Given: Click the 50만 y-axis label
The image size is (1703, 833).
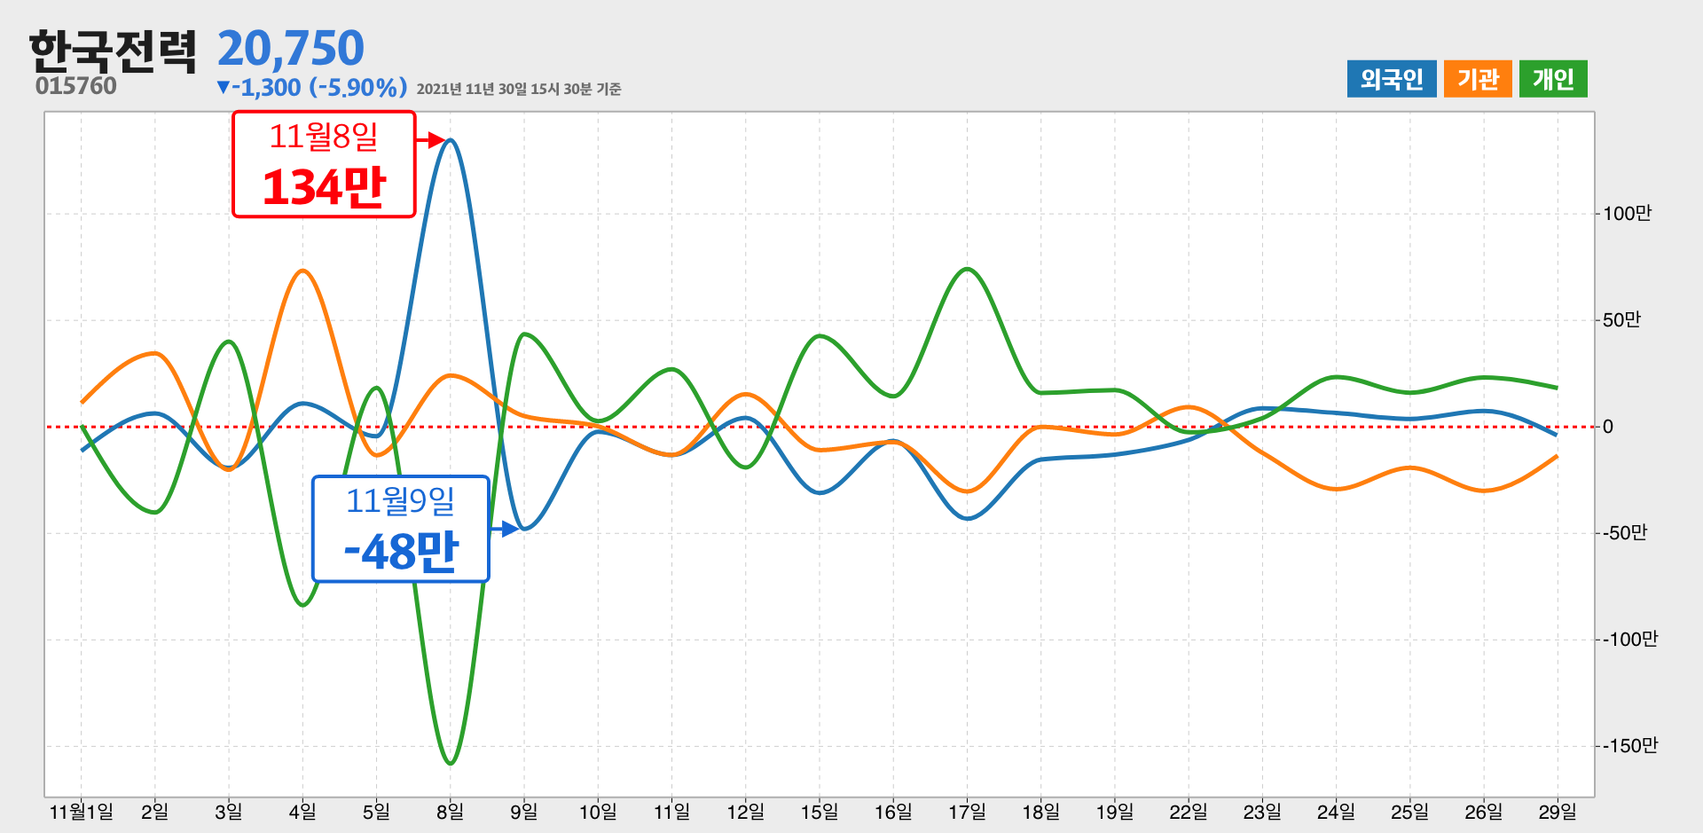Looking at the screenshot, I should pyautogui.click(x=1621, y=320).
